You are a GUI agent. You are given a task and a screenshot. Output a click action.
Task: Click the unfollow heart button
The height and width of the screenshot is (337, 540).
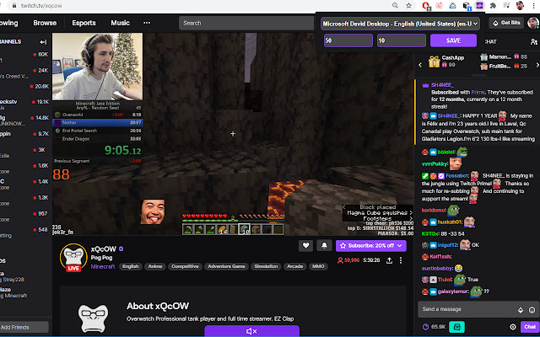pyautogui.click(x=305, y=245)
